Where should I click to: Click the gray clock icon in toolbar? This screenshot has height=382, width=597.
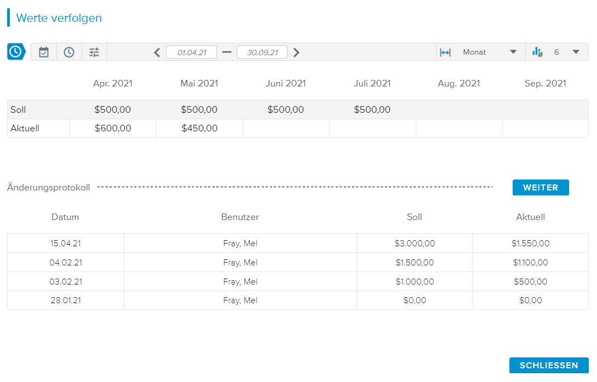(69, 52)
